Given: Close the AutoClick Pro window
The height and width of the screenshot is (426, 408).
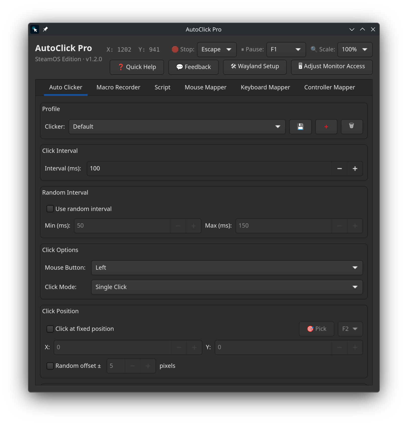Looking at the screenshot, I should [x=373, y=29].
